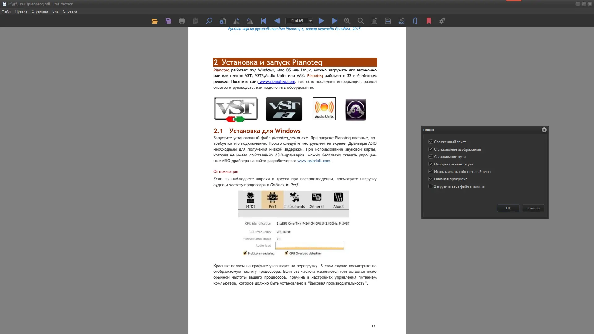Enable Загрузить весь файл в память

(x=430, y=186)
